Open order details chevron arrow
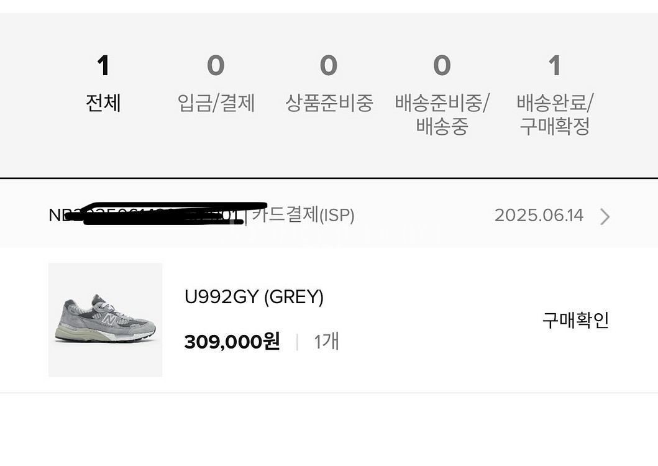This screenshot has width=658, height=466. pos(605,216)
